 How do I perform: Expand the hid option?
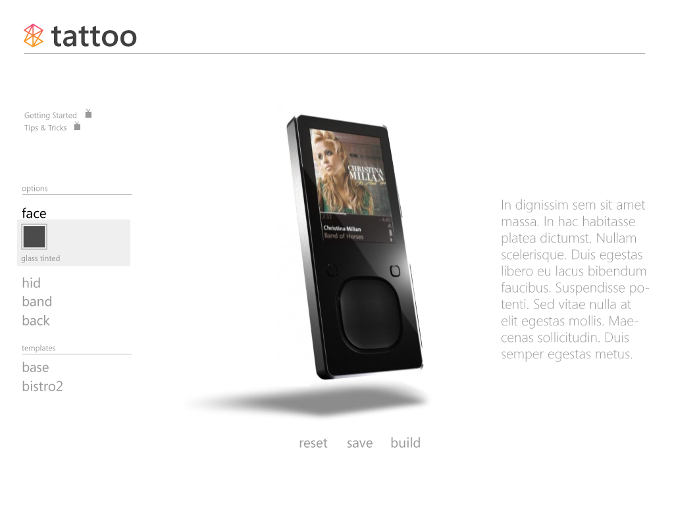(x=32, y=283)
